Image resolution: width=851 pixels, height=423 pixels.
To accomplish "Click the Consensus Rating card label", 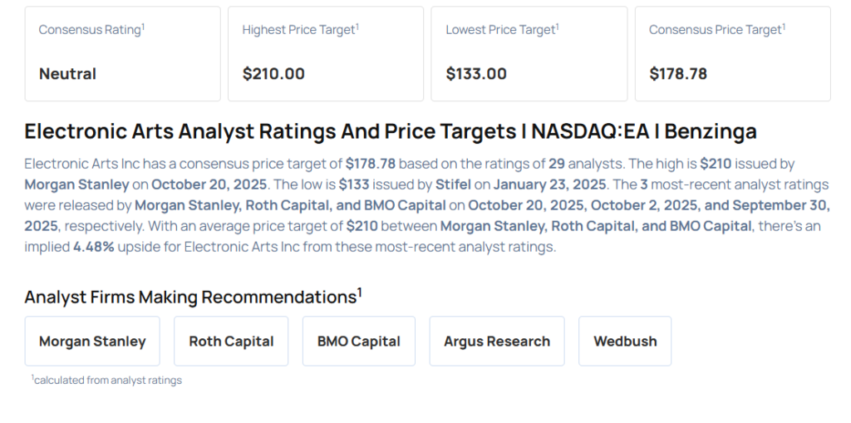I will point(91,29).
